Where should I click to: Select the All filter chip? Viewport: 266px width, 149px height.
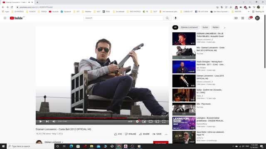pyautogui.click(x=175, y=27)
